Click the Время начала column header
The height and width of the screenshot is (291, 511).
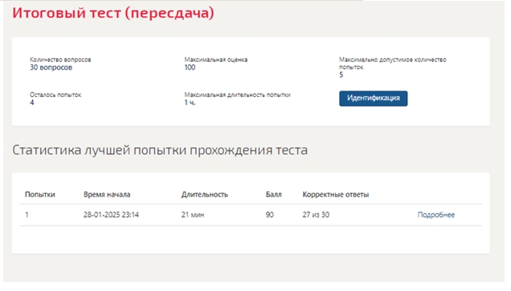(107, 195)
